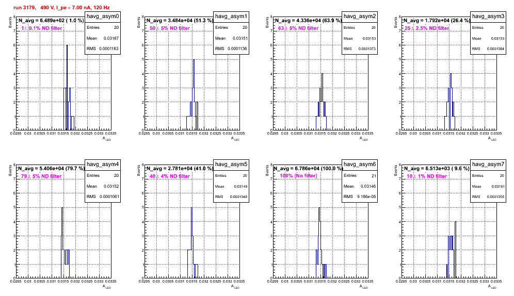Click the N_avg = 2.781e+04 label
This screenshot has height=296, width=514.
[x=180, y=168]
